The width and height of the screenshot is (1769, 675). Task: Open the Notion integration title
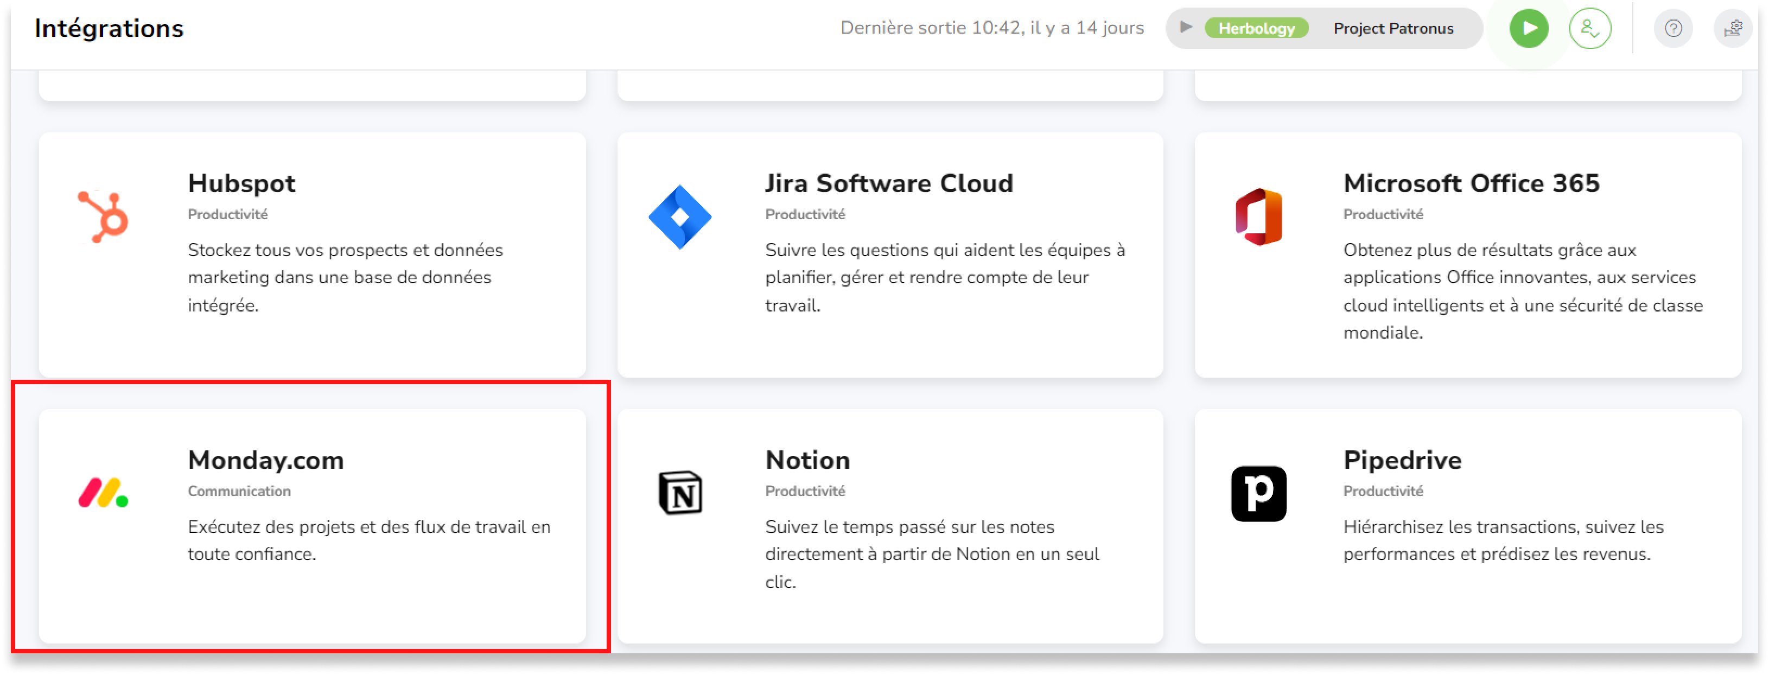(x=807, y=460)
